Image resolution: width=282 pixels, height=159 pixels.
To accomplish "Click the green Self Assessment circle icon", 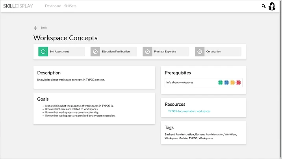I will pos(43,52).
